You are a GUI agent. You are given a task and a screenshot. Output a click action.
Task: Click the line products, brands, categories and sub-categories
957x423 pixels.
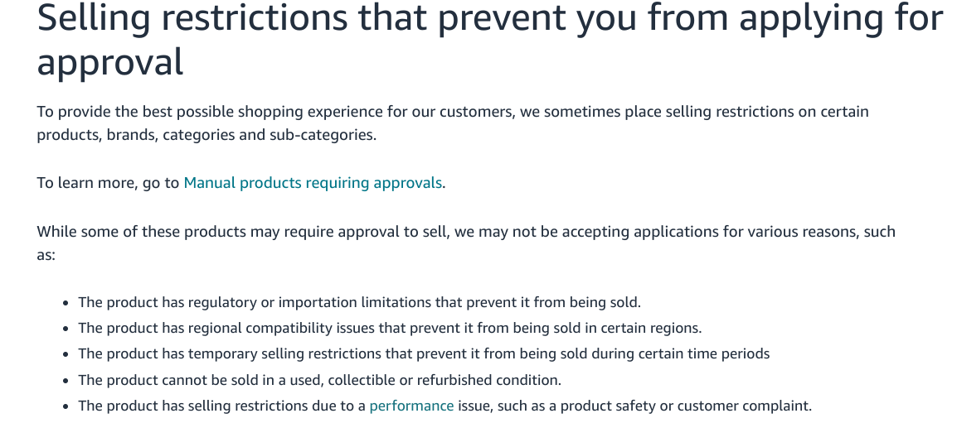point(206,135)
